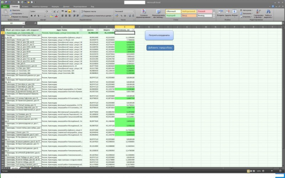Switch to the Формулы tab
Screen dimensions: 285x178
55,7
